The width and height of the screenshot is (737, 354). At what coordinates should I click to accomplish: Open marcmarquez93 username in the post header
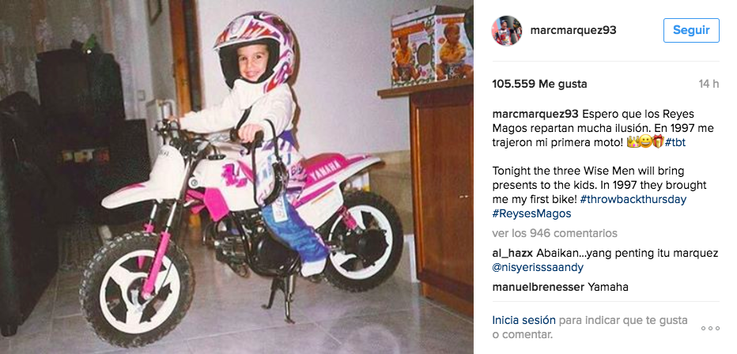point(573,31)
